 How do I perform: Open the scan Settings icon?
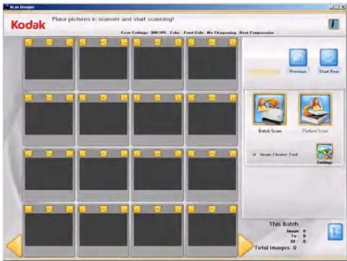pos(325,151)
